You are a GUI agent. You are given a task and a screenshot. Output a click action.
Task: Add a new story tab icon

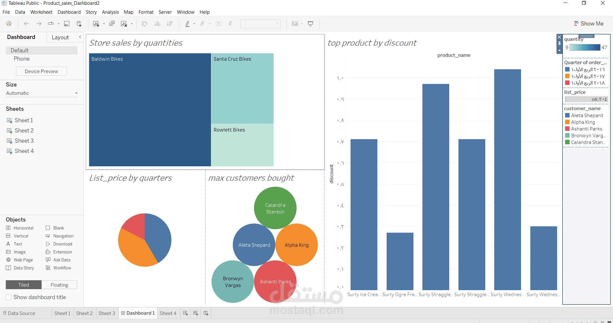(x=206, y=313)
